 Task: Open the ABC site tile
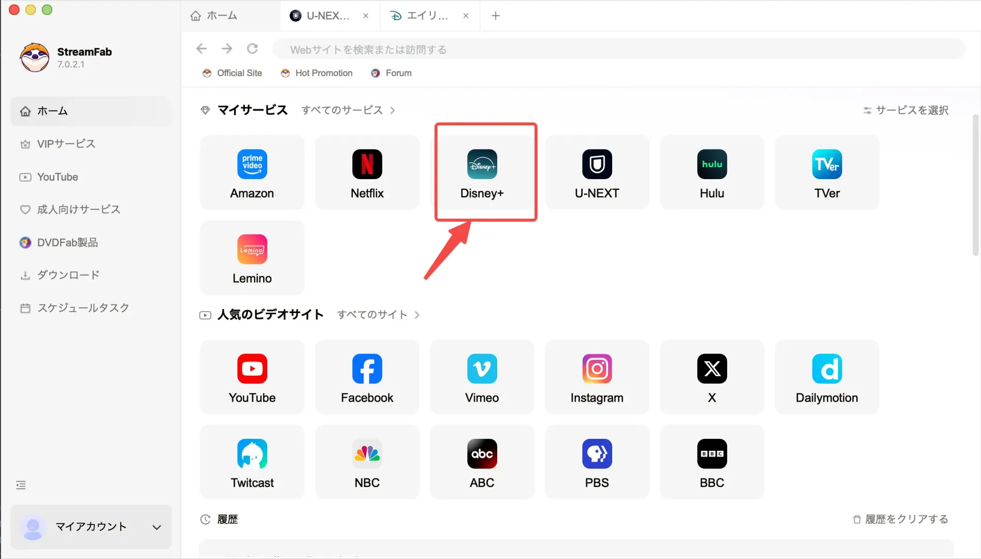coord(482,462)
